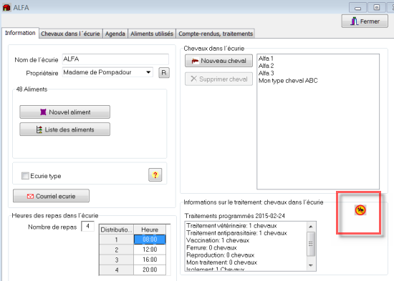Screen dimensions: 394x281
Task: Edit the Nom de l'écurie field
Action: pyautogui.click(x=115, y=59)
